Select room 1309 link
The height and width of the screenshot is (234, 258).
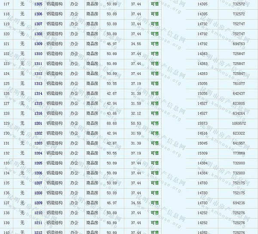pyautogui.click(x=38, y=44)
